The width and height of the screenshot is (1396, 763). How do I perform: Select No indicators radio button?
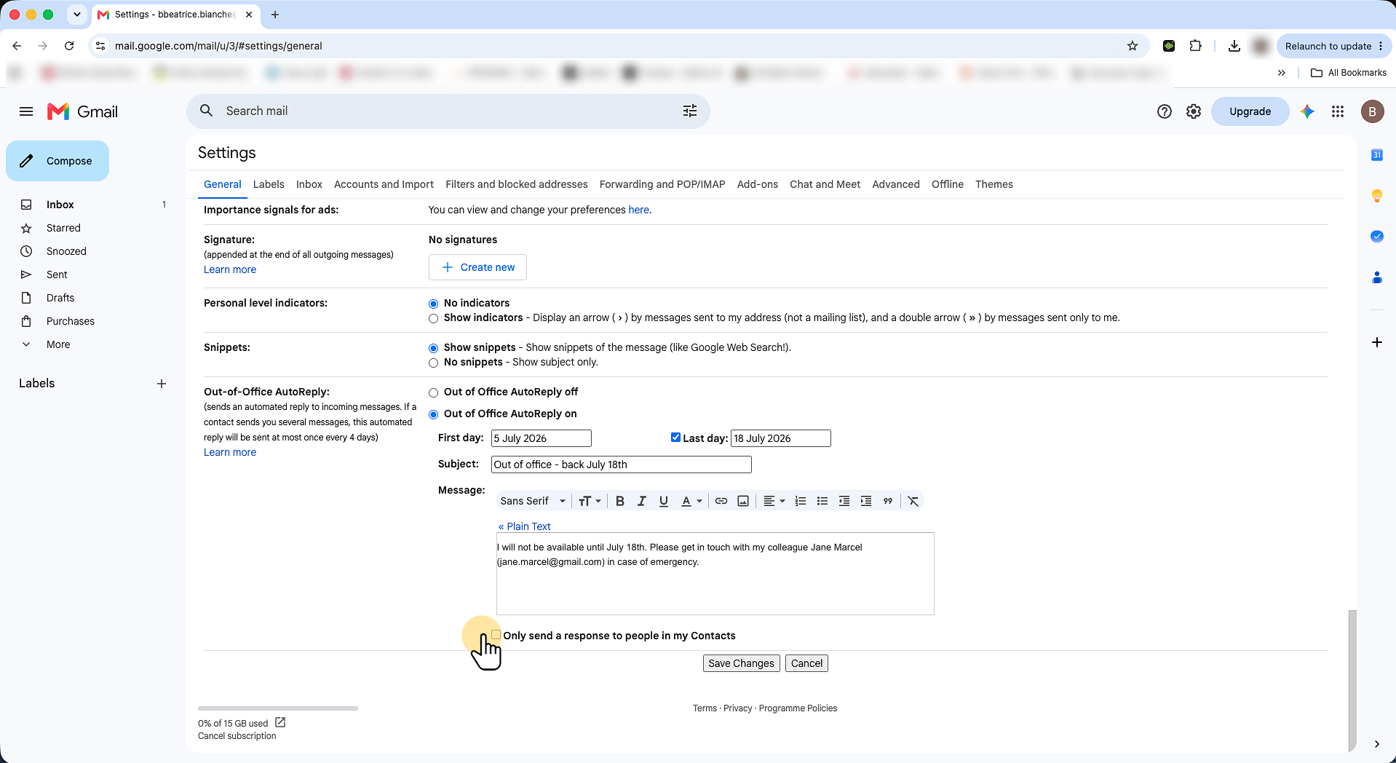[433, 304]
